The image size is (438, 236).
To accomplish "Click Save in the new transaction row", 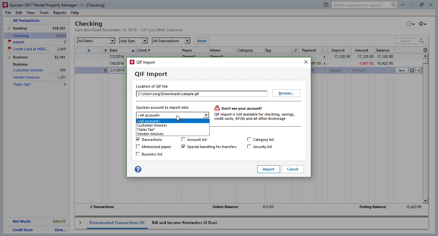I will (x=401, y=70).
